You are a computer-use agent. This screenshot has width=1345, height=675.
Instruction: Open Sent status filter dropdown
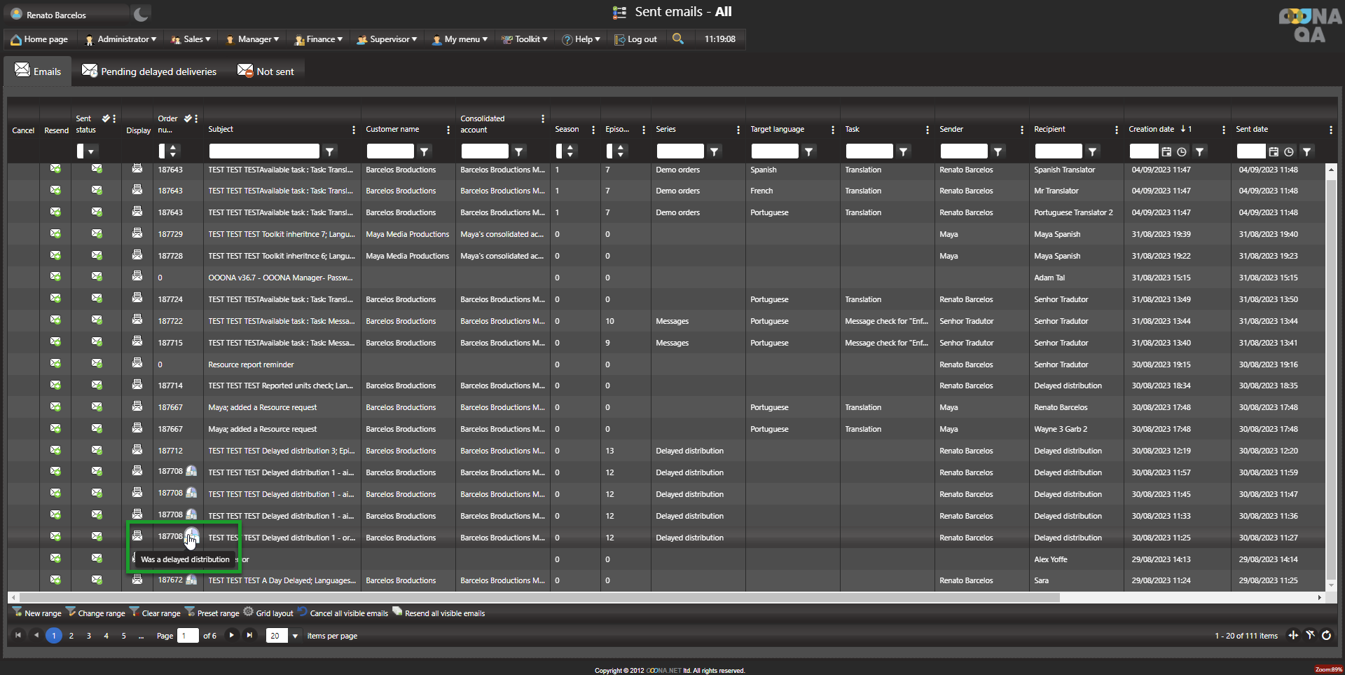pyautogui.click(x=91, y=151)
